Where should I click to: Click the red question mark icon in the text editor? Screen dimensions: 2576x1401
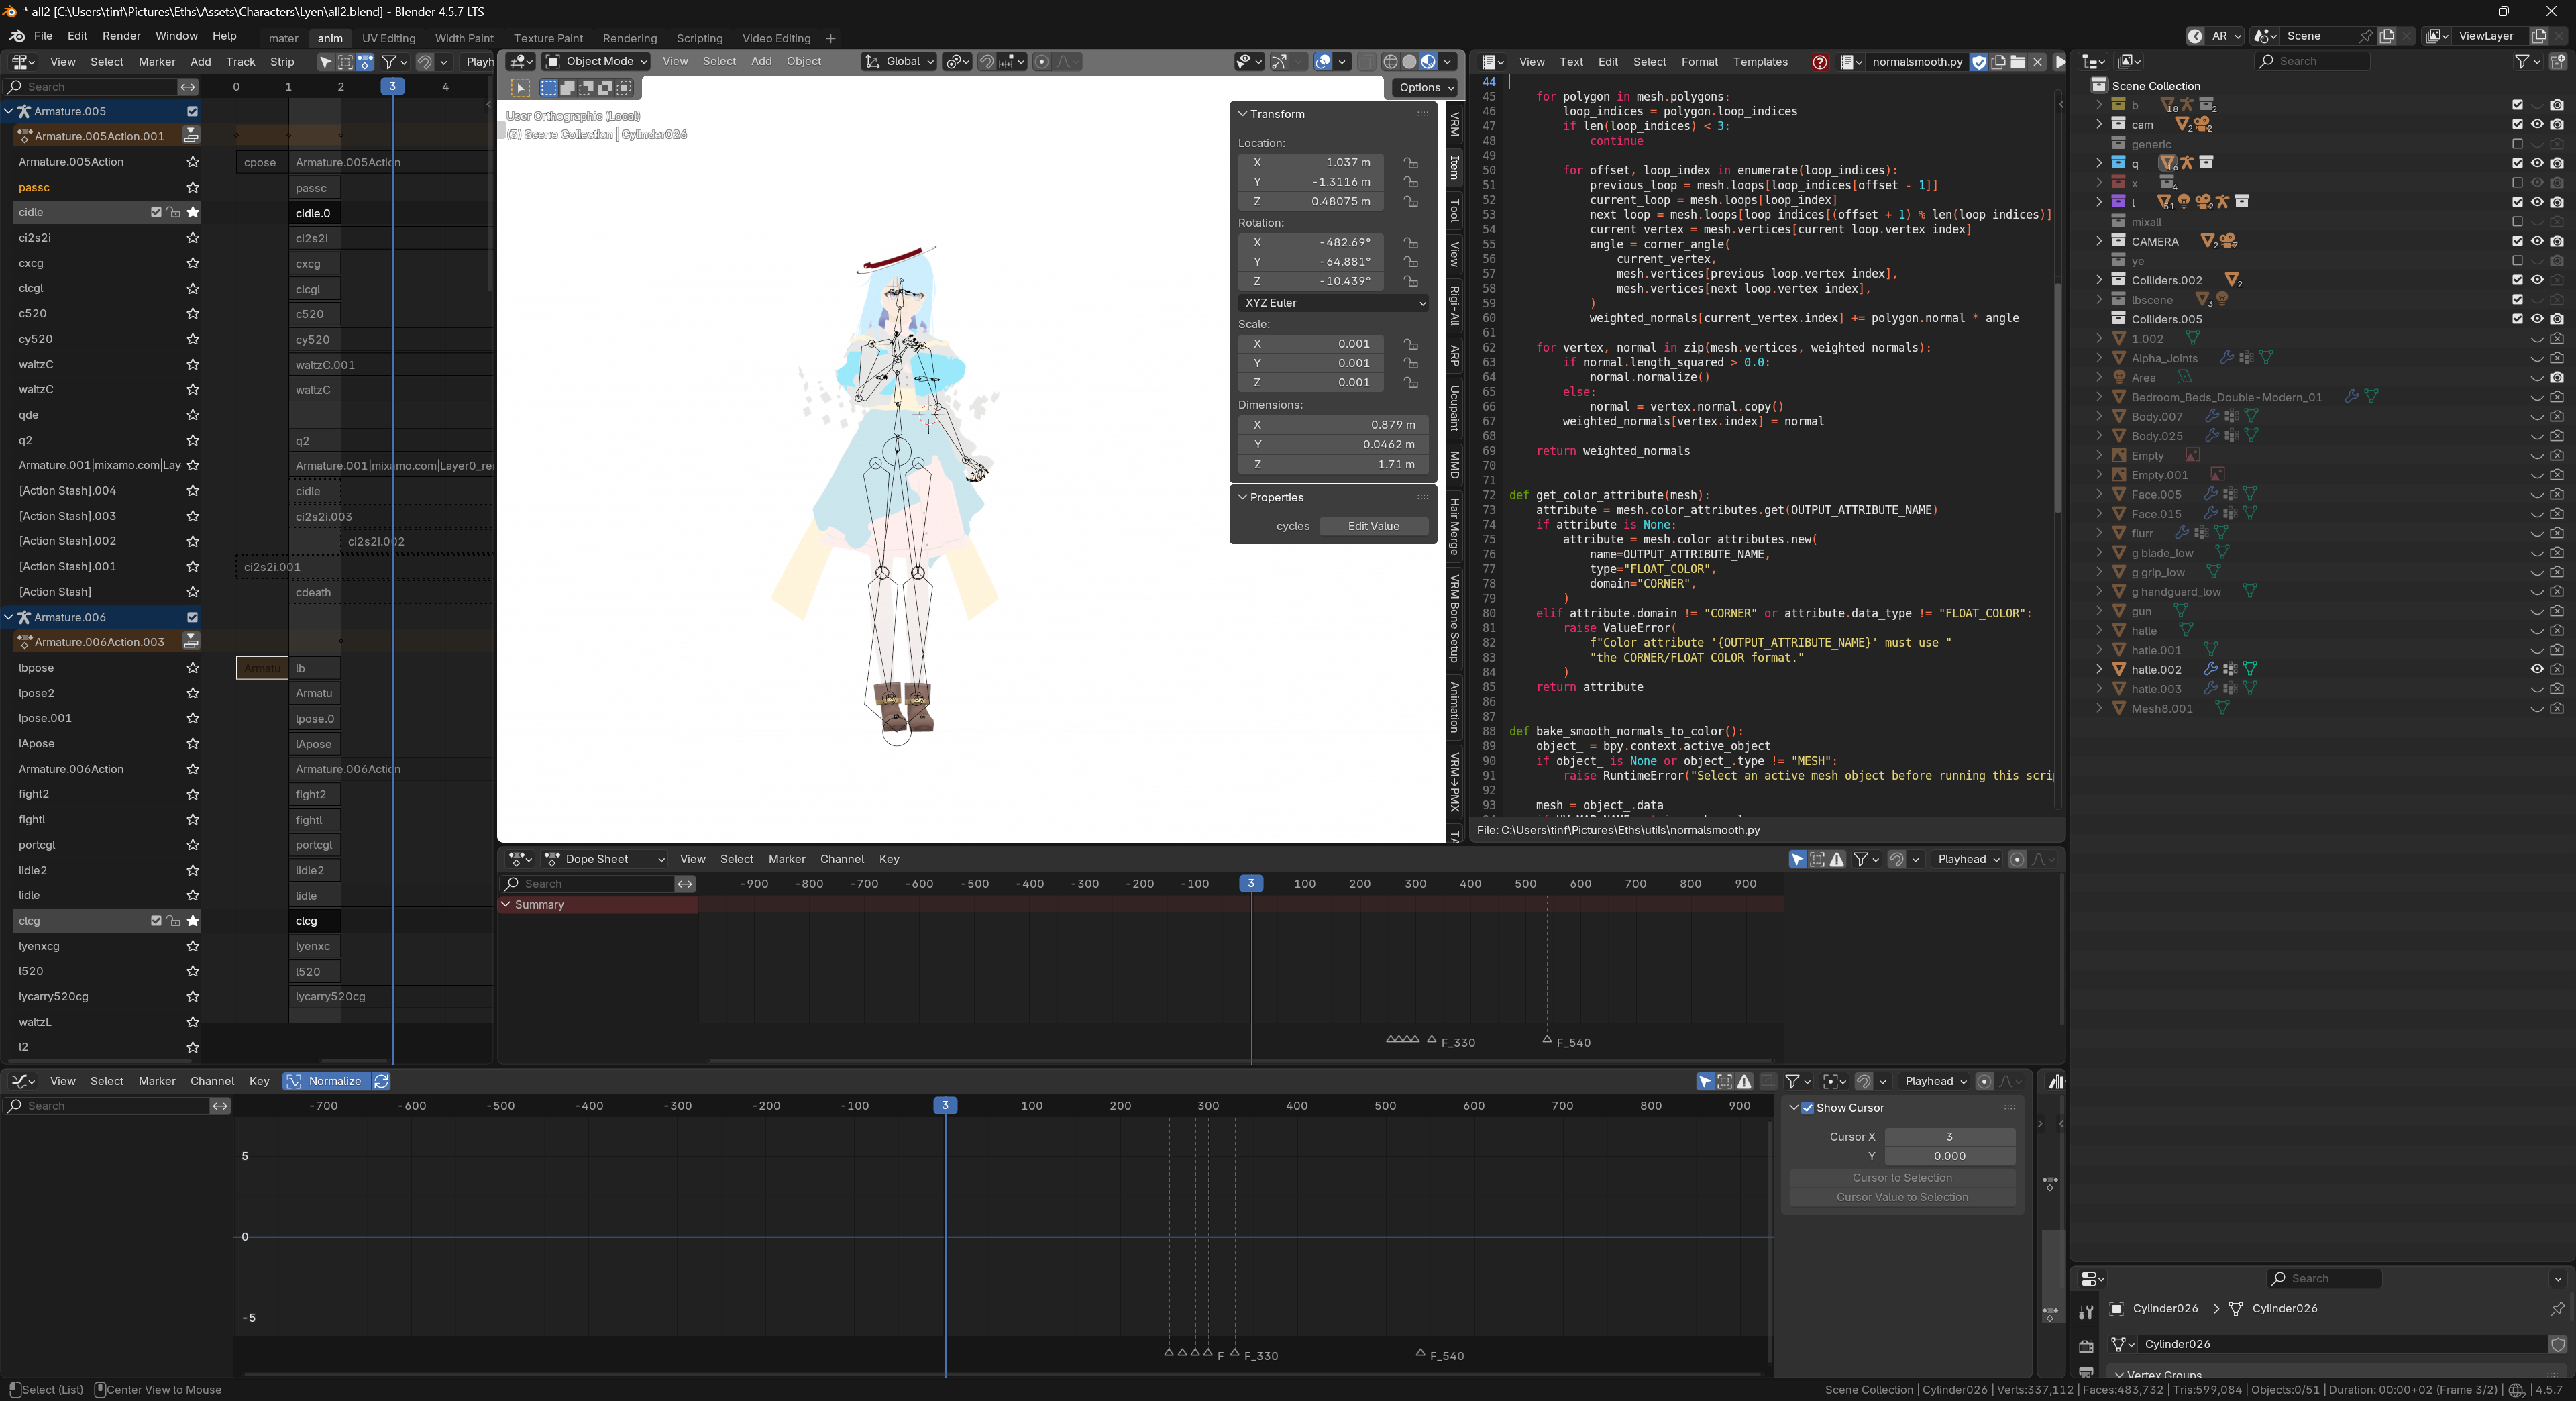1820,62
